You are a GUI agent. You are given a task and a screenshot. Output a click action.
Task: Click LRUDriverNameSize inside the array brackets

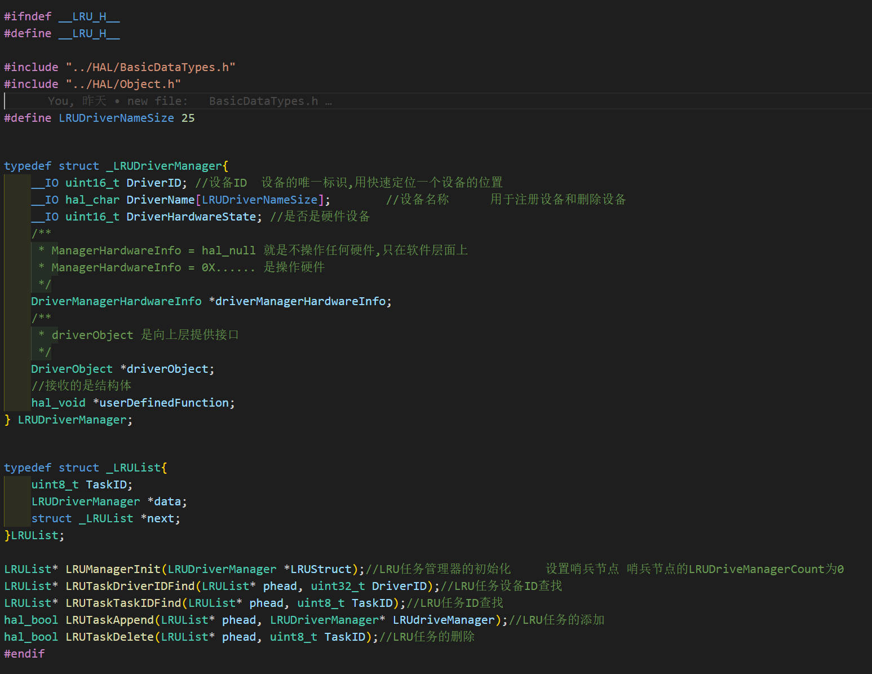coord(260,200)
